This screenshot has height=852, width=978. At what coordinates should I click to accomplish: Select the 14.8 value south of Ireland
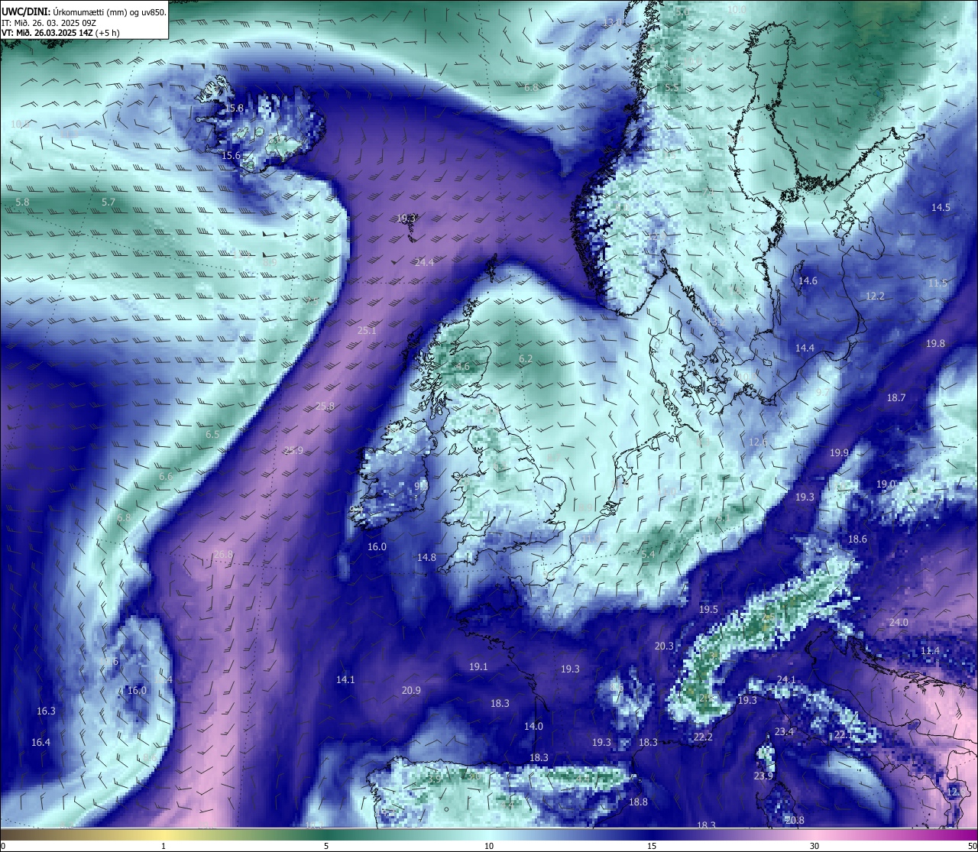pos(426,558)
